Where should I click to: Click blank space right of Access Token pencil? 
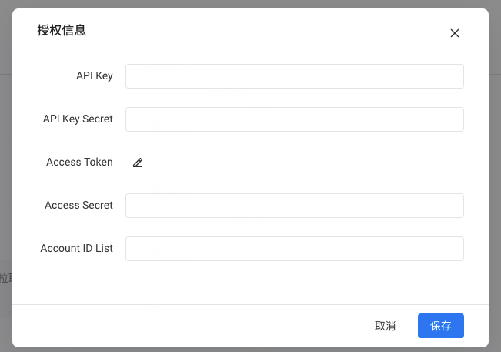[303, 163]
